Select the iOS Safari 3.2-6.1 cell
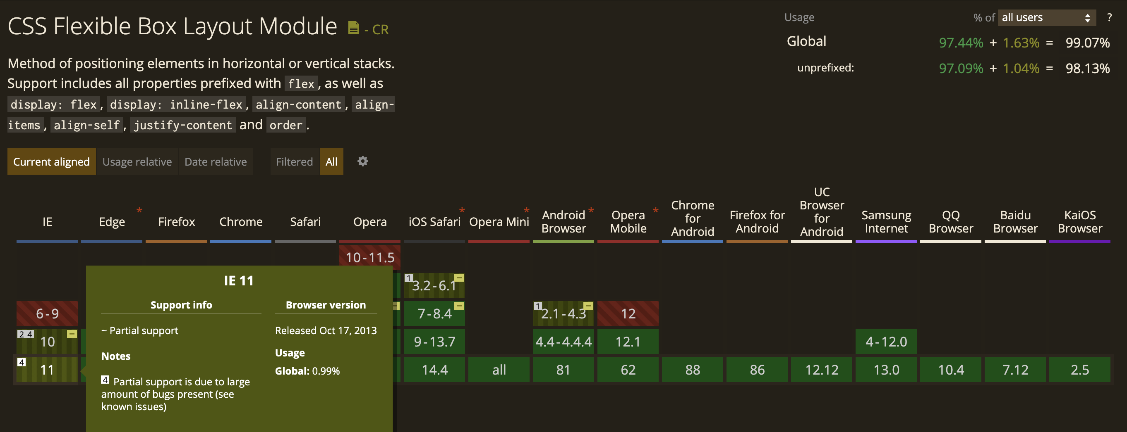The width and height of the screenshot is (1127, 432). (x=434, y=286)
